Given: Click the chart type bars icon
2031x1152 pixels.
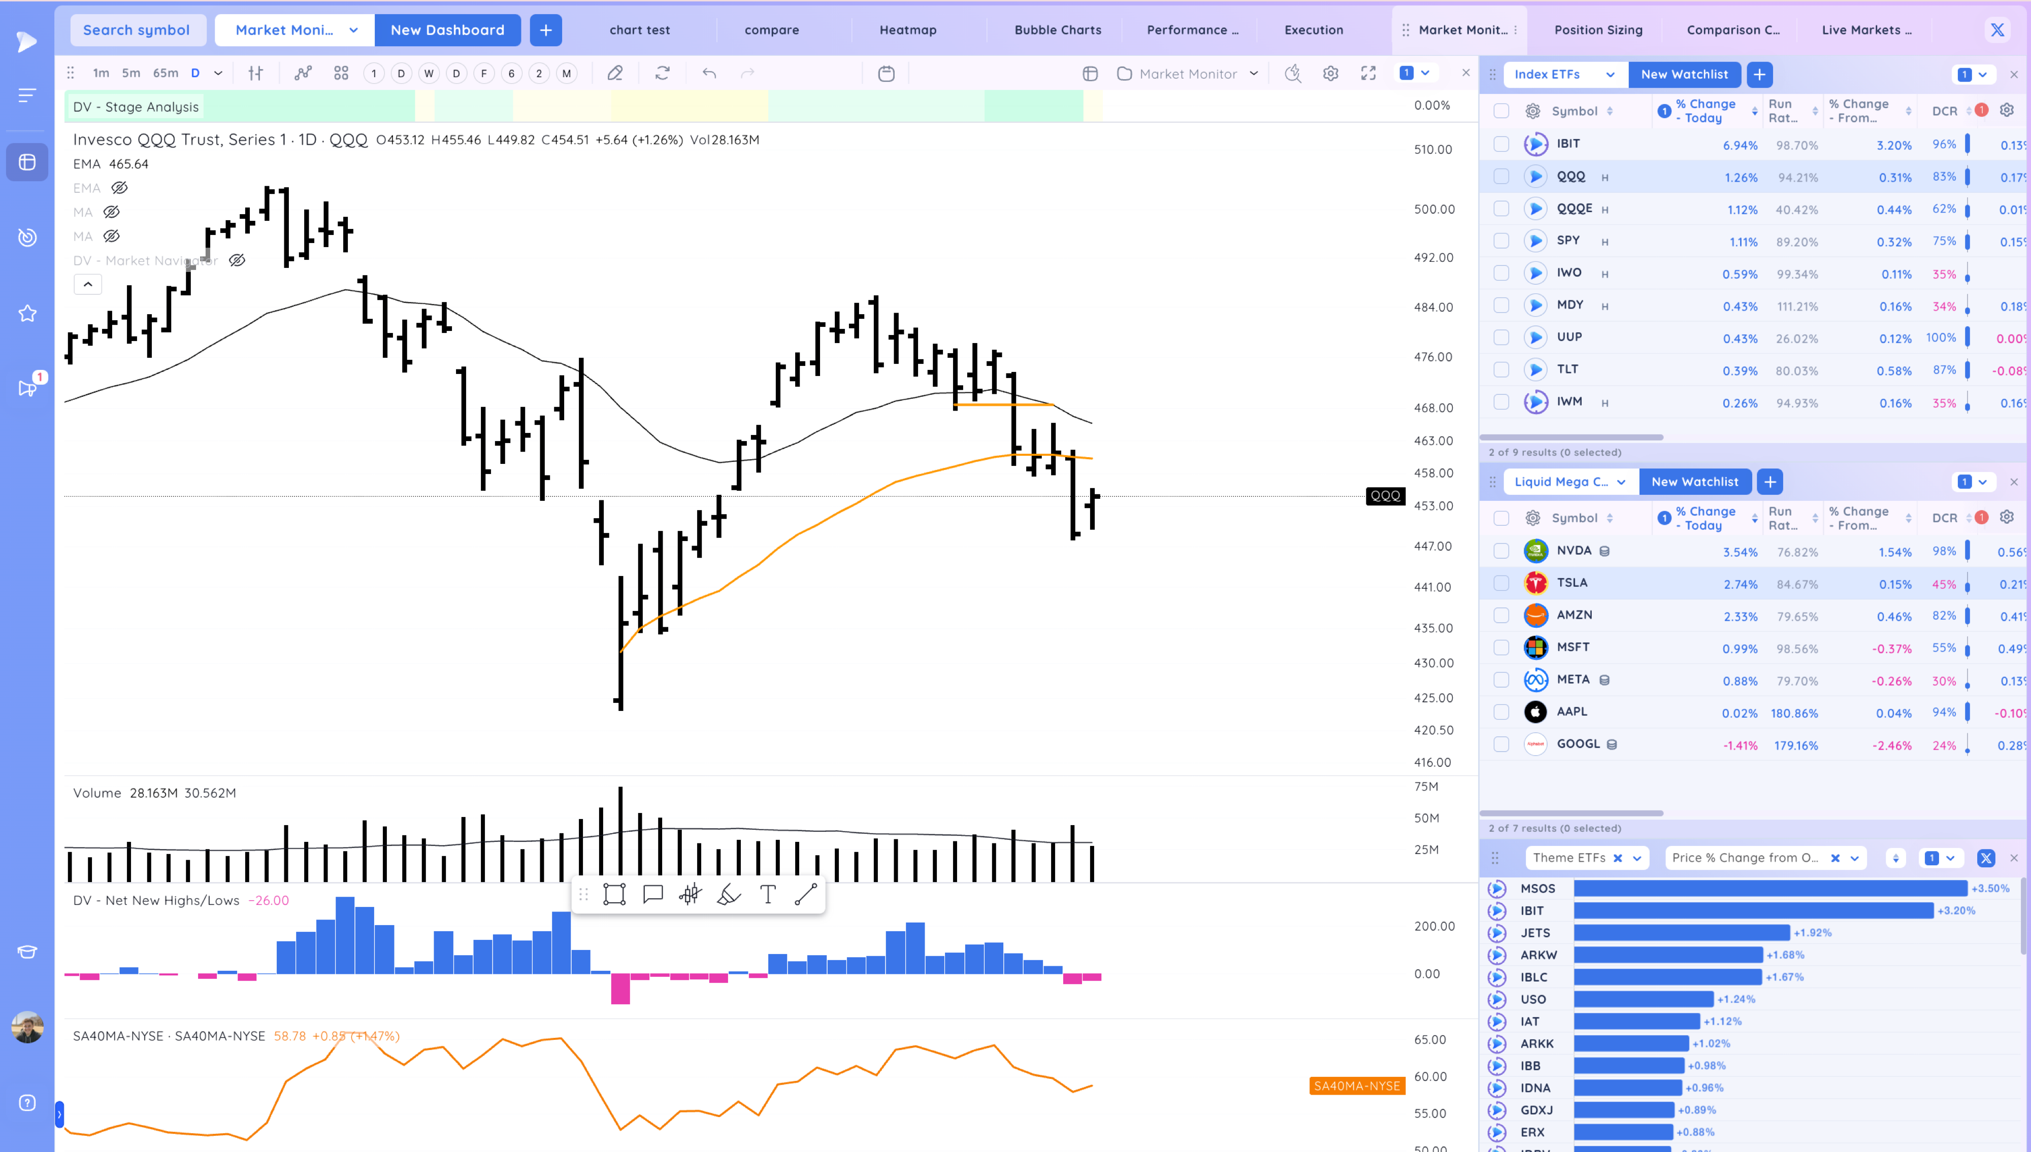Looking at the screenshot, I should (256, 74).
